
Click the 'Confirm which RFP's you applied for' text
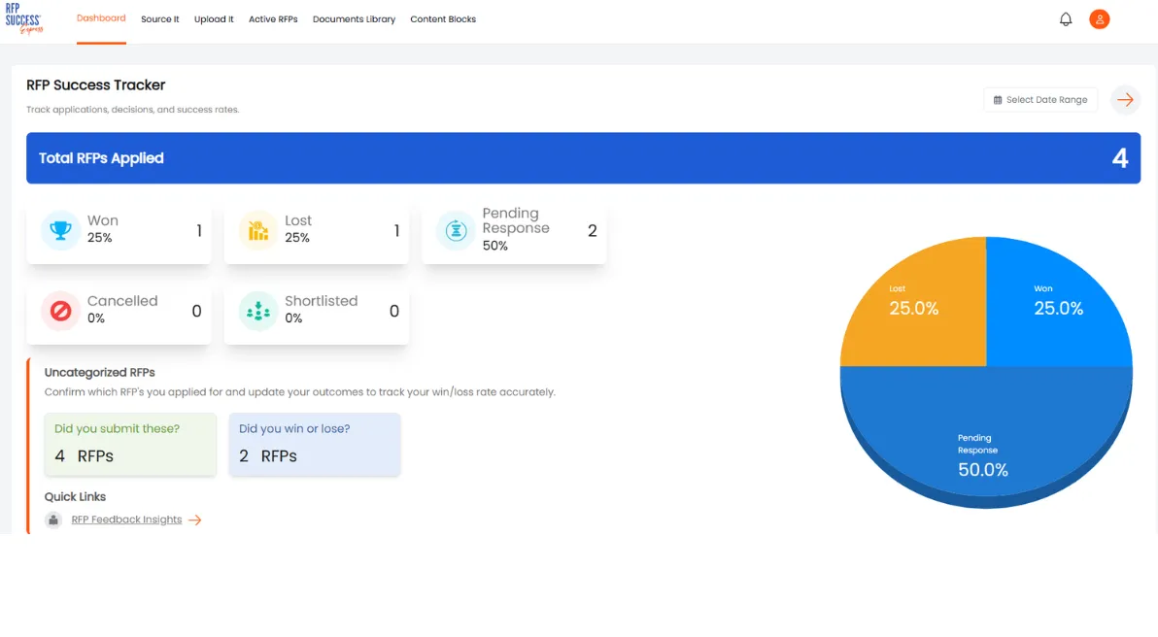pos(300,392)
